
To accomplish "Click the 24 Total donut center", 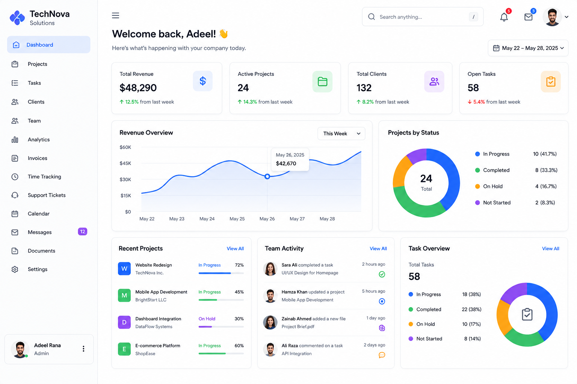I will tap(426, 183).
